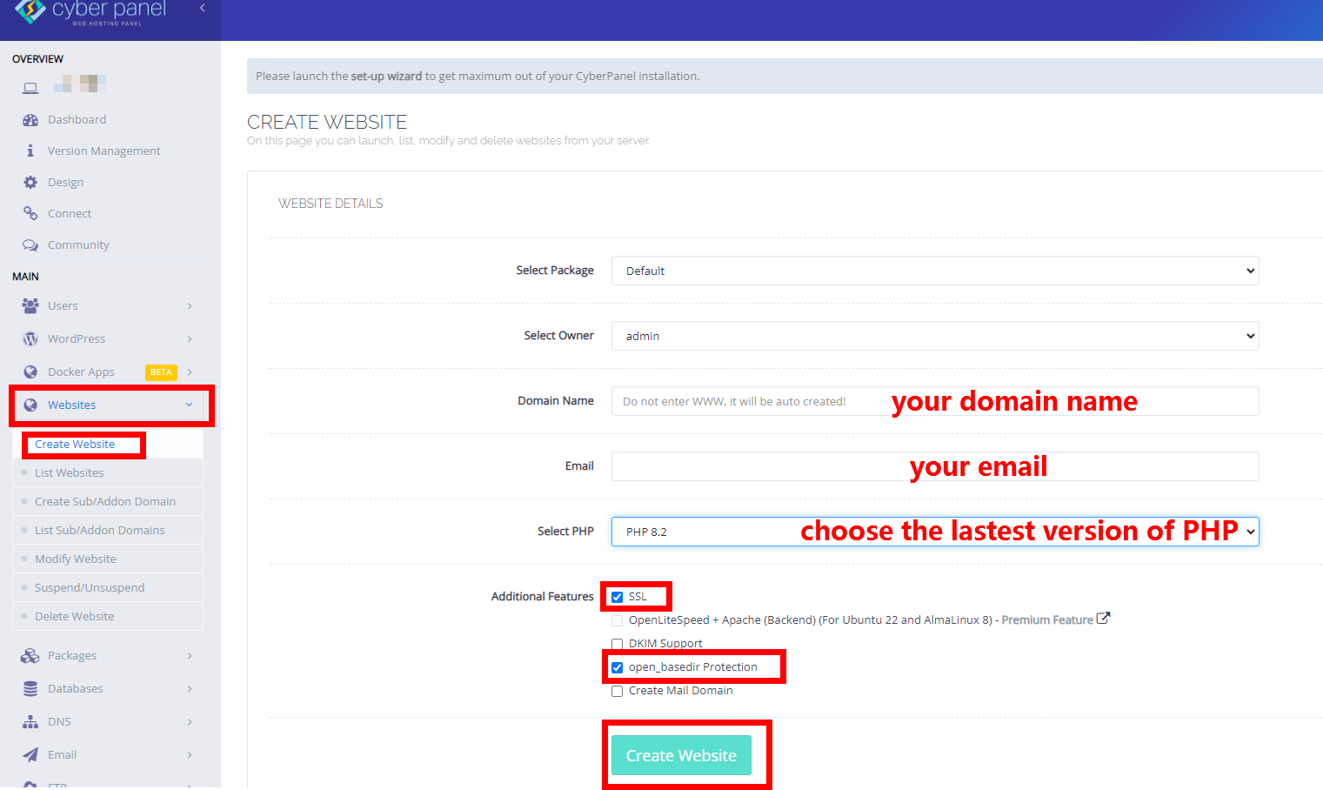The image size is (1323, 790).
Task: Expand the DNS menu chevron
Action: 190,722
